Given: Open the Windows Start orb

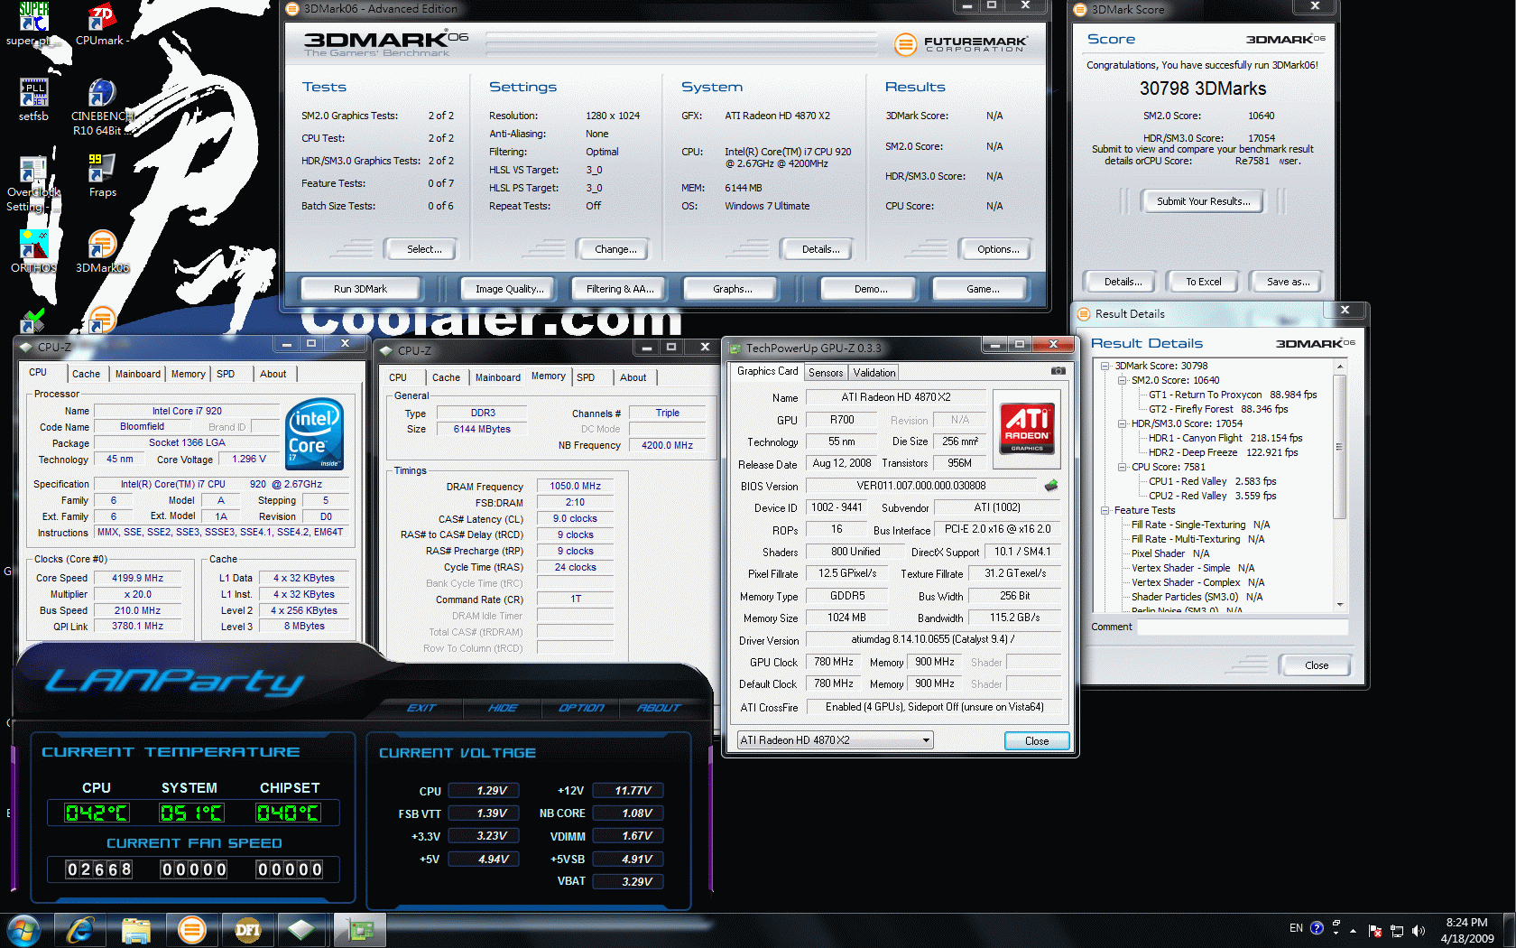Looking at the screenshot, I should 23,930.
